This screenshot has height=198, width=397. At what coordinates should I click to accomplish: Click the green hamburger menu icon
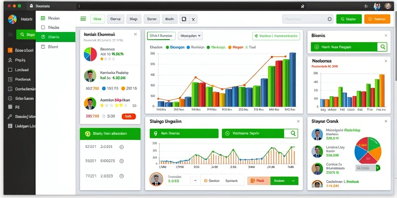(x=83, y=19)
